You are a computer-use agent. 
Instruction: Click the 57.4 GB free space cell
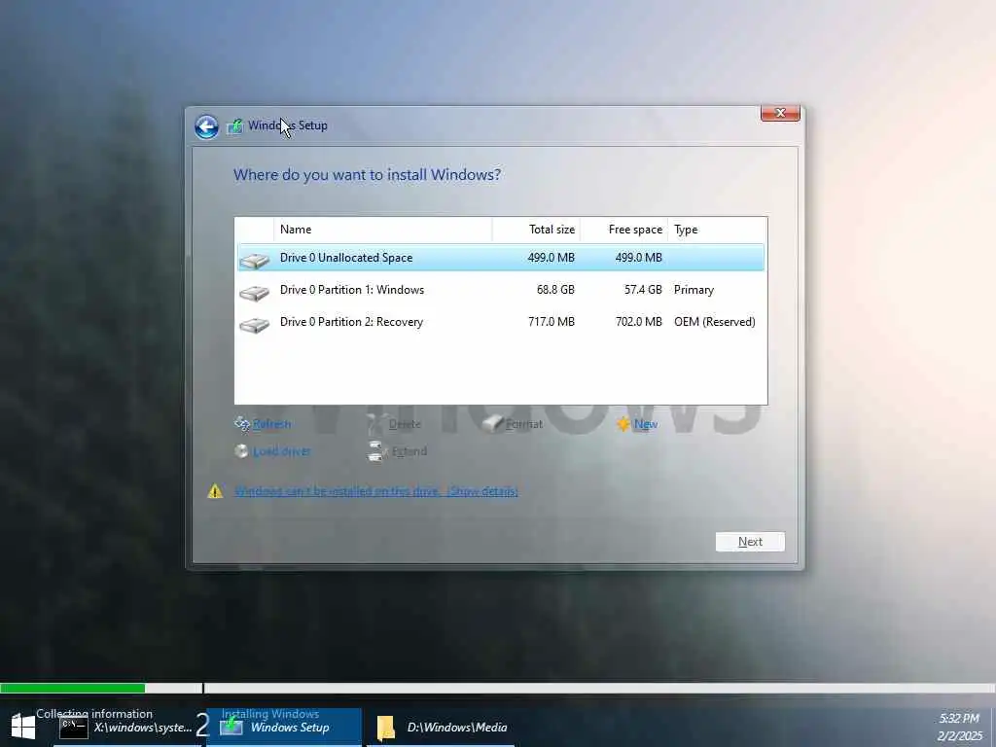[x=644, y=290]
